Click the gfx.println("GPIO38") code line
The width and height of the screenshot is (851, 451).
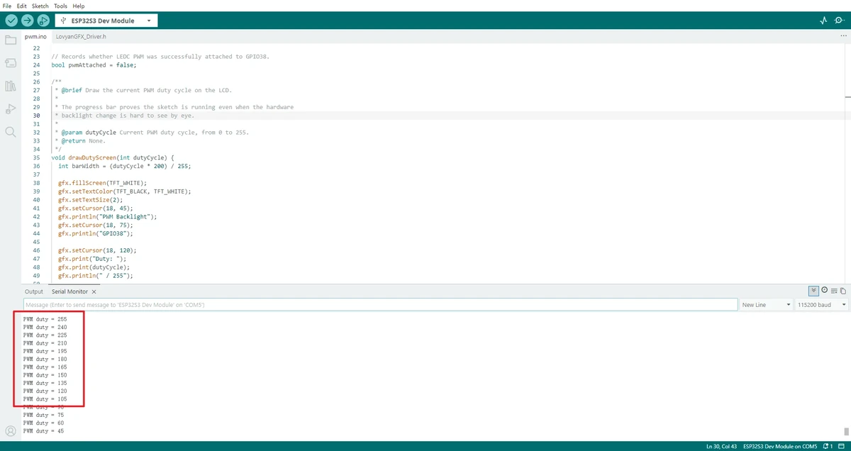(96, 233)
